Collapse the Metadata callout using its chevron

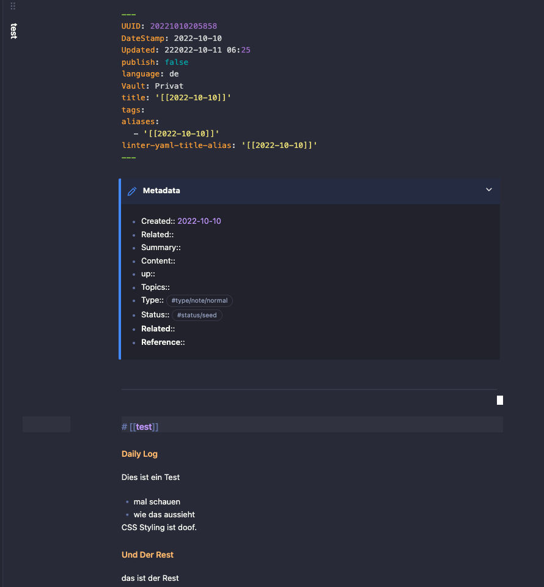(x=488, y=190)
